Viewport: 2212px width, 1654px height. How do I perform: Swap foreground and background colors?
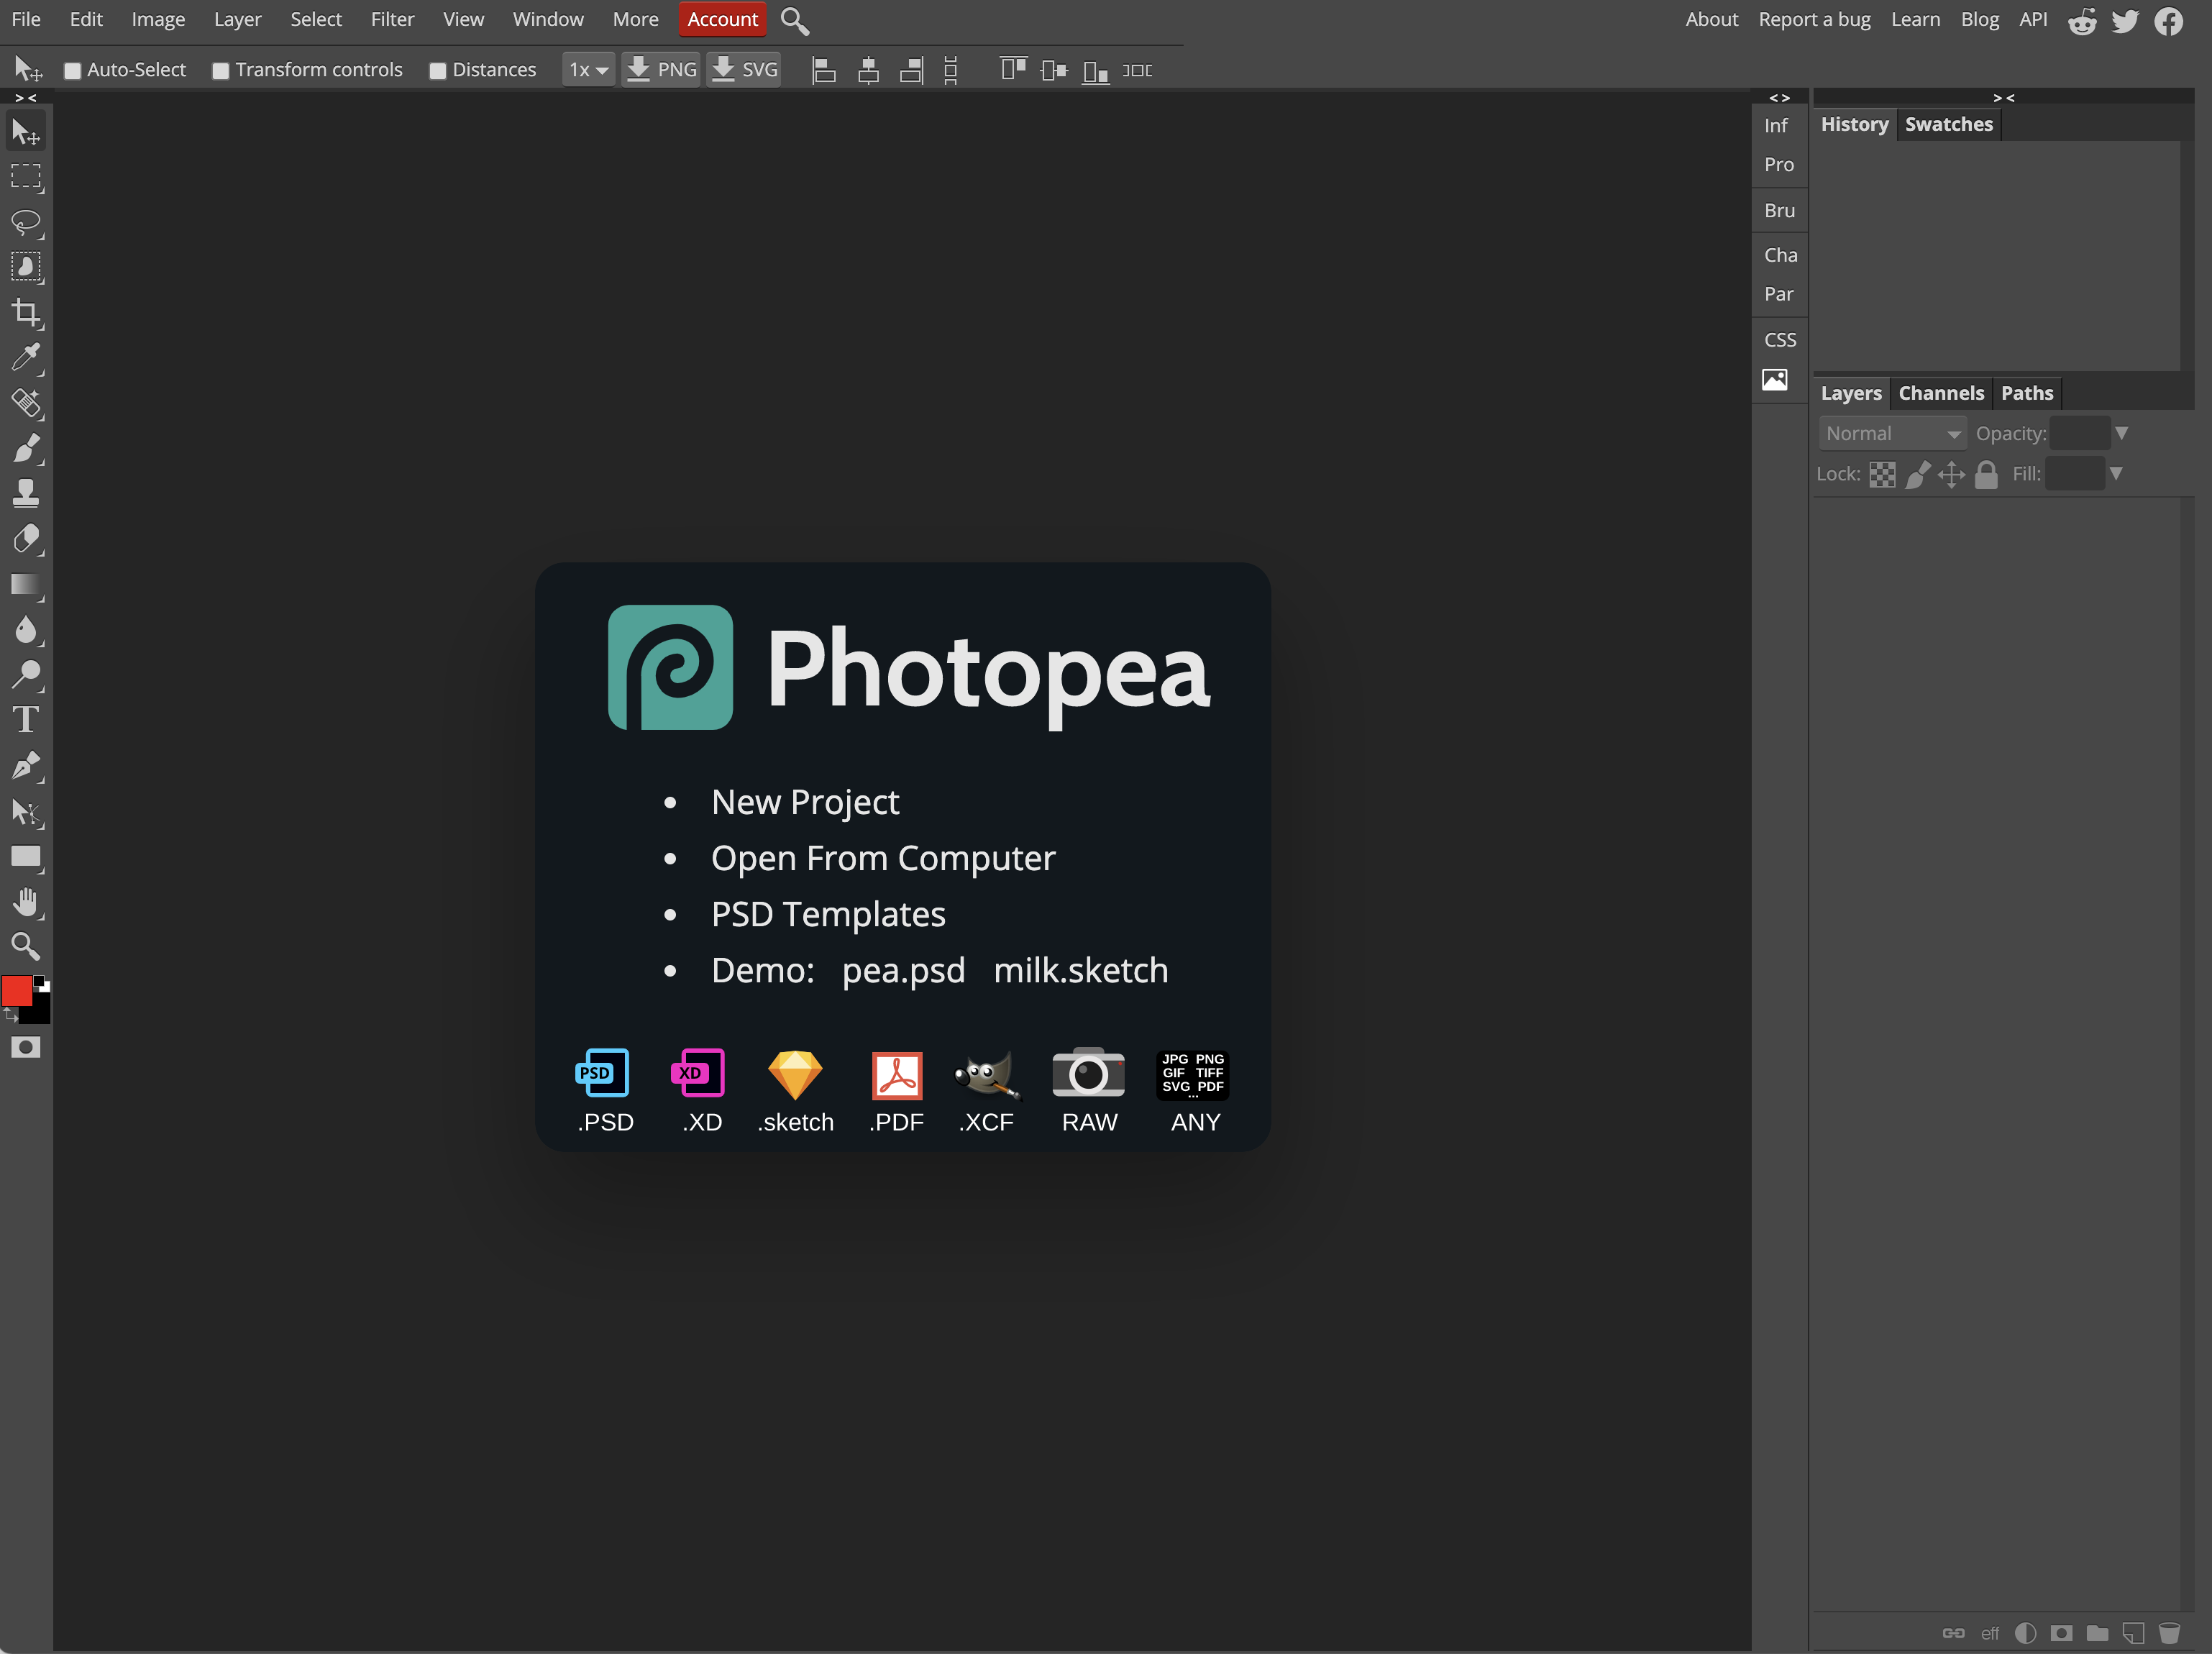11,1014
